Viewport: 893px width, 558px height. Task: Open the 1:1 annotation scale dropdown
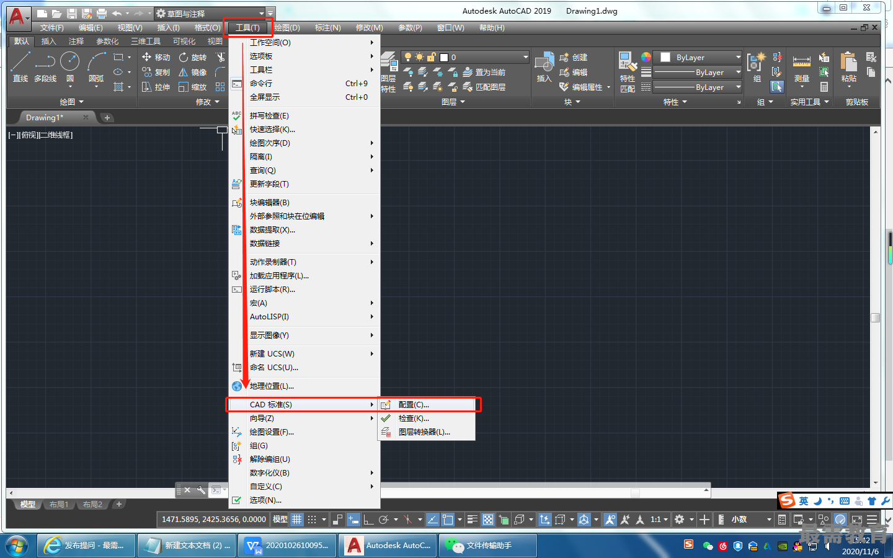(x=659, y=520)
